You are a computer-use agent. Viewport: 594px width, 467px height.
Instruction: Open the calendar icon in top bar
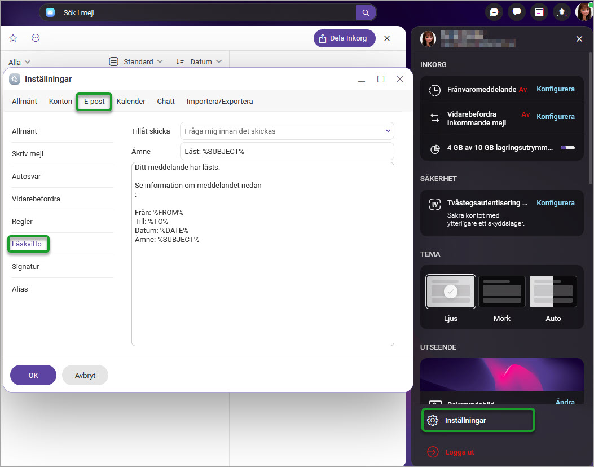pos(539,12)
